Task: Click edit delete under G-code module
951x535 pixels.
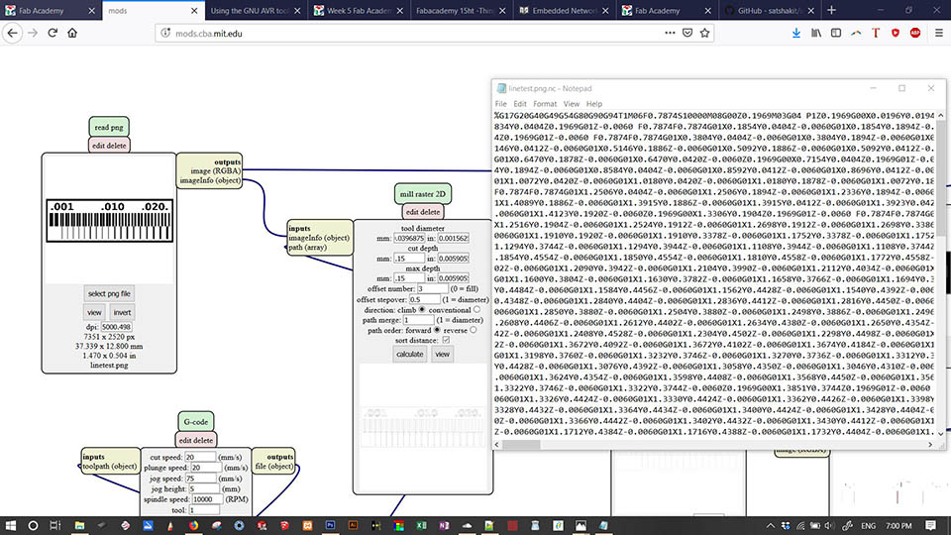Action: coord(195,440)
